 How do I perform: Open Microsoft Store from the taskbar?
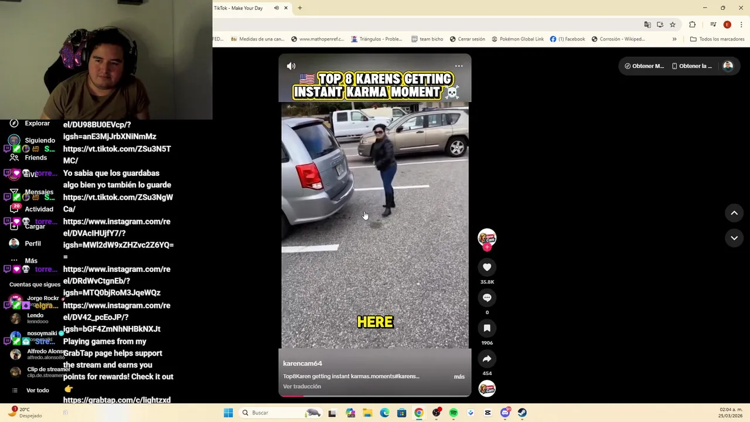coord(401,413)
